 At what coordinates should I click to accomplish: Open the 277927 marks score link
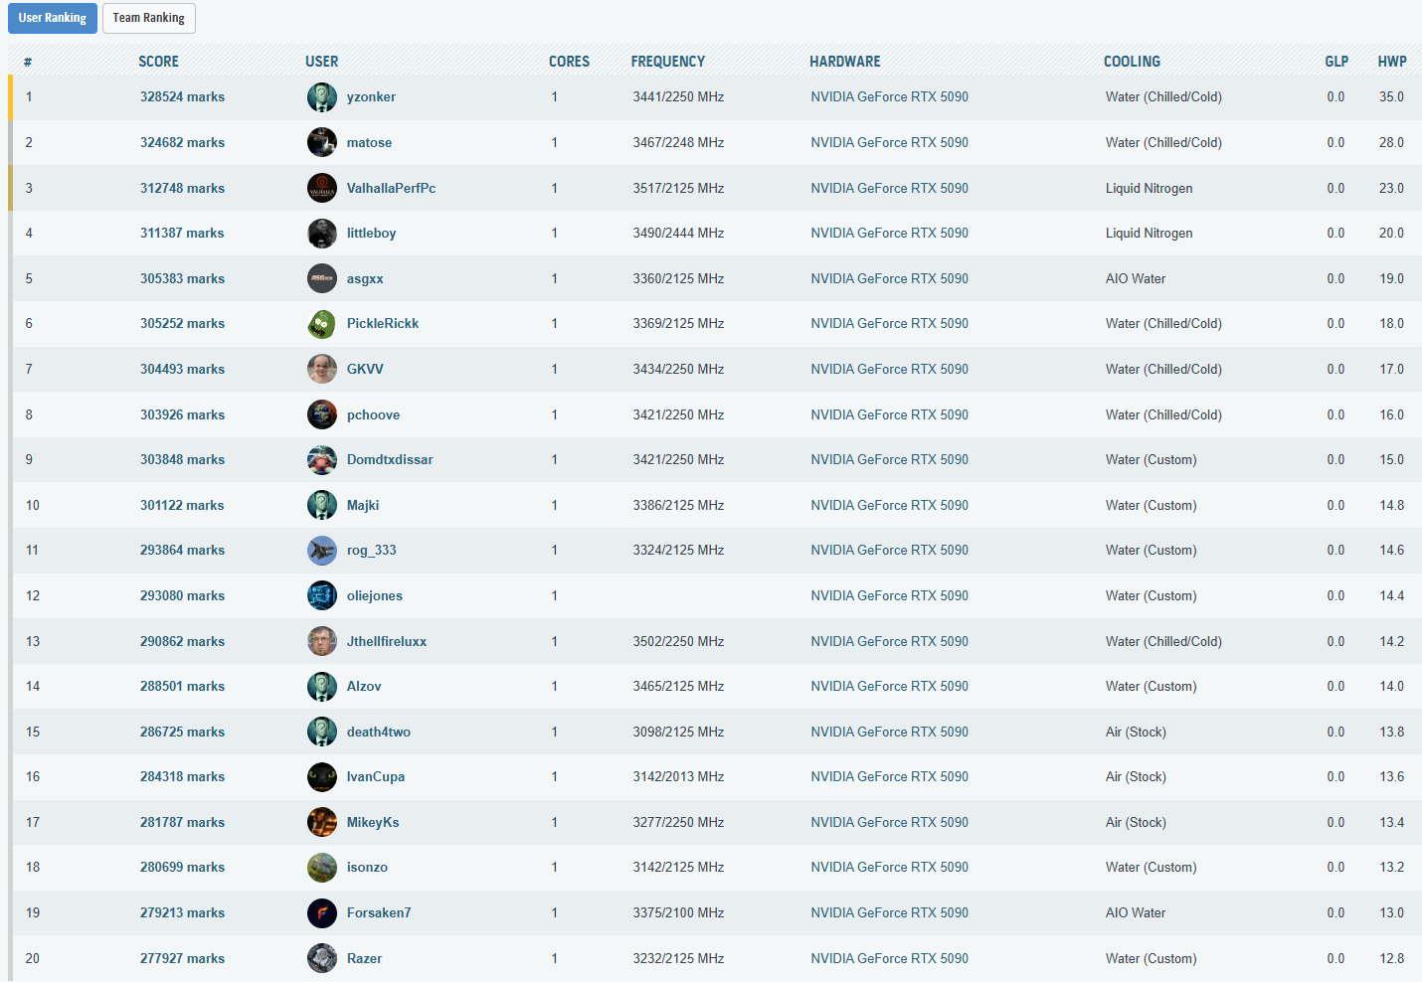tap(182, 959)
